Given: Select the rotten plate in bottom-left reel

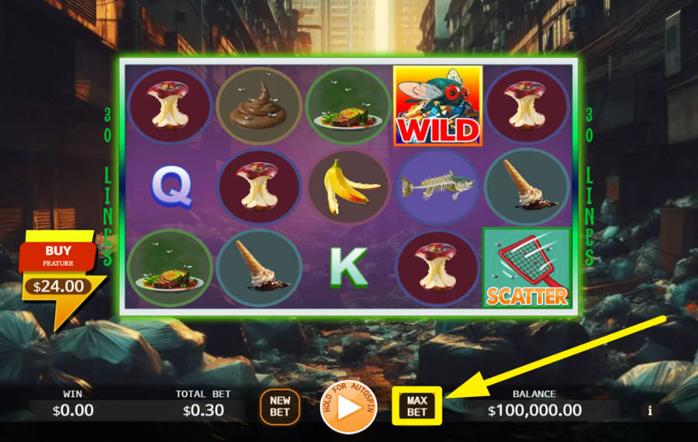Looking at the screenshot, I should coord(170,268).
